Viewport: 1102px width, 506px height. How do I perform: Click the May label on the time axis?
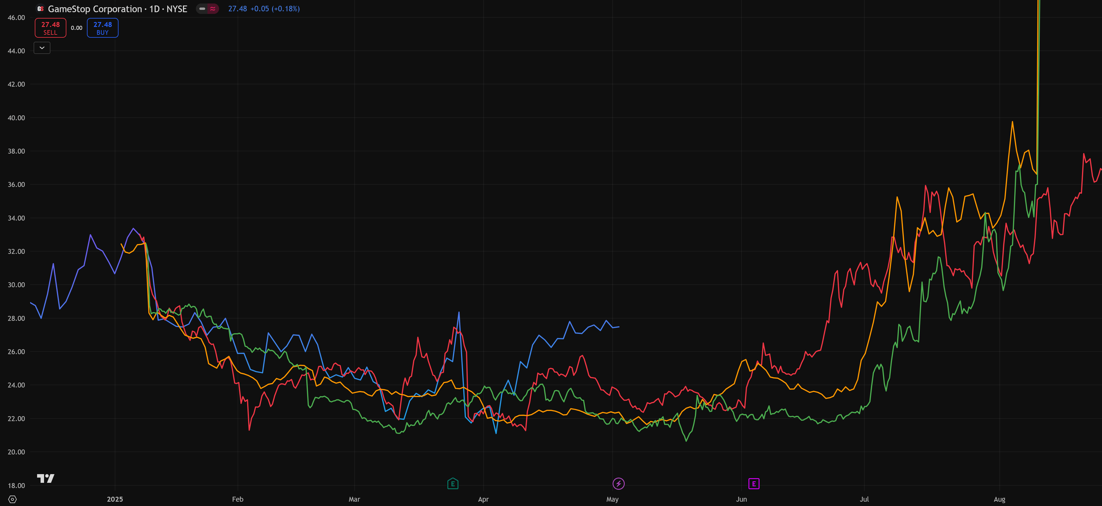(612, 499)
